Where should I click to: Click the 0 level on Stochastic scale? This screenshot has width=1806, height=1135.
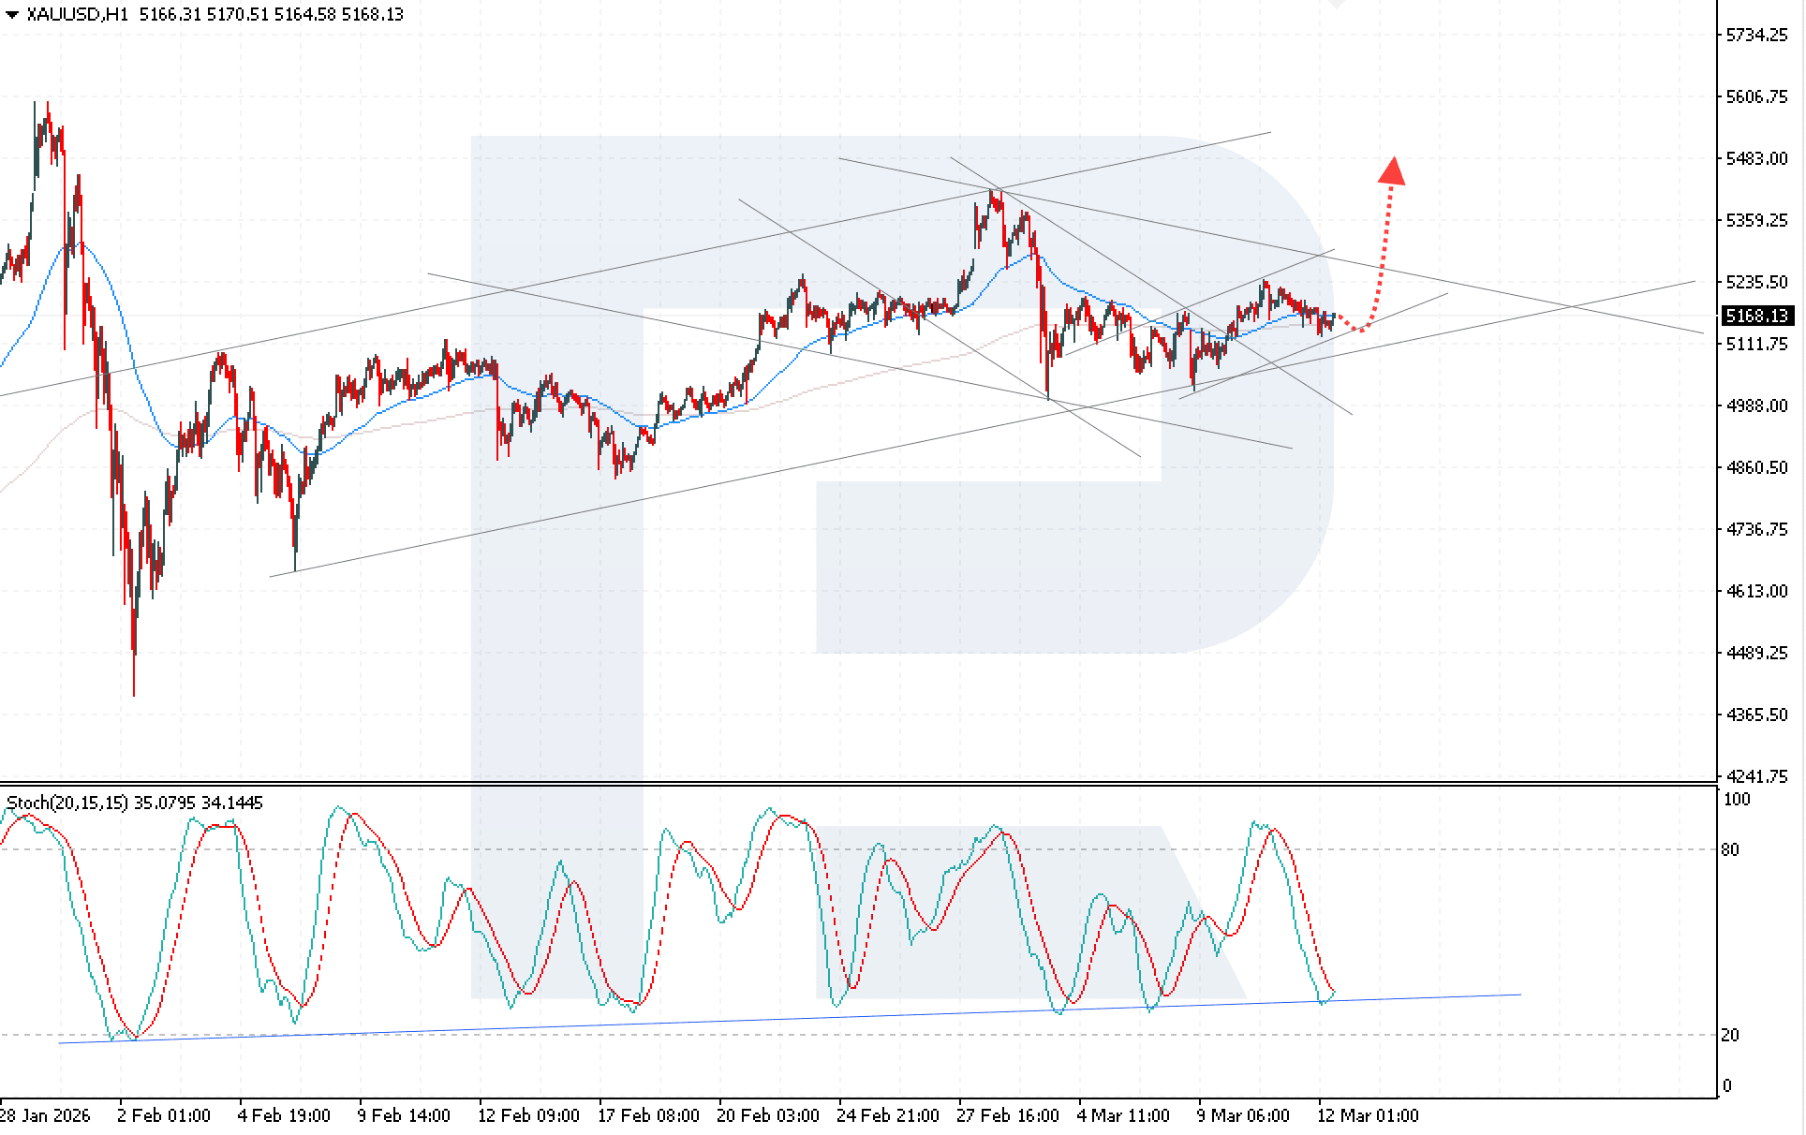(x=1727, y=1086)
